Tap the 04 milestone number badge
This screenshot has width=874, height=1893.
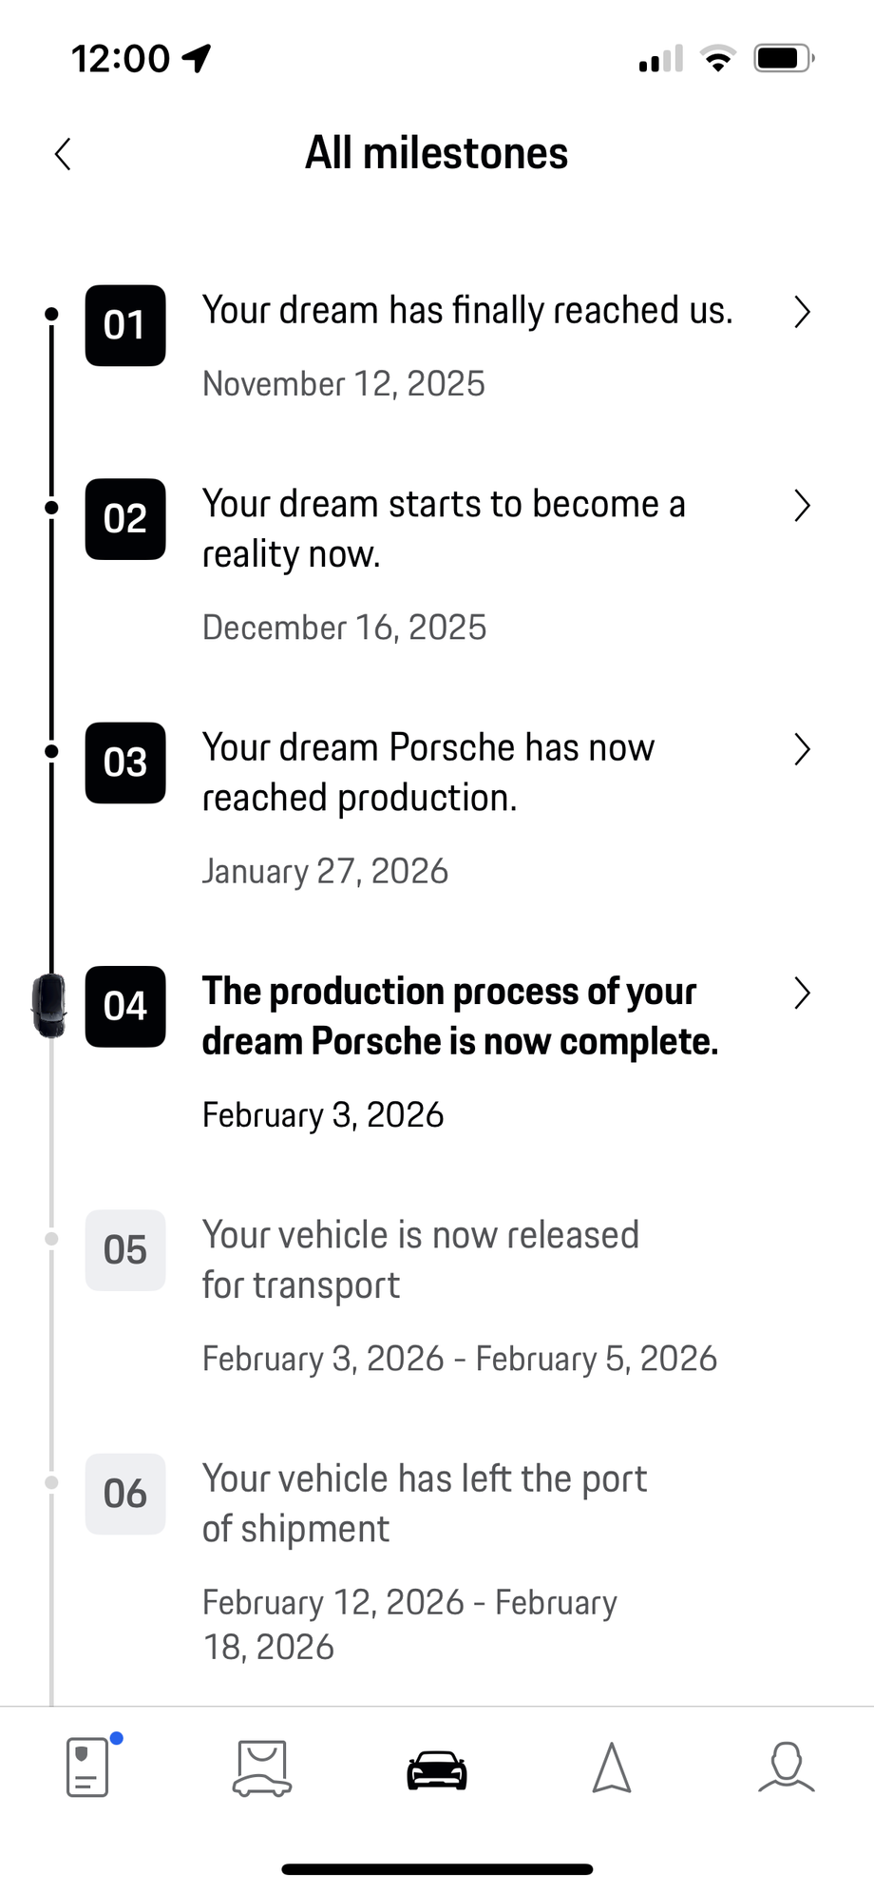[125, 1007]
